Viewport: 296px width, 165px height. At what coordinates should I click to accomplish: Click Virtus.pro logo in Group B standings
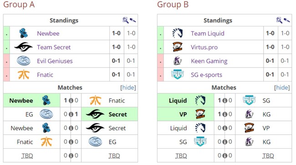[x=178, y=47]
